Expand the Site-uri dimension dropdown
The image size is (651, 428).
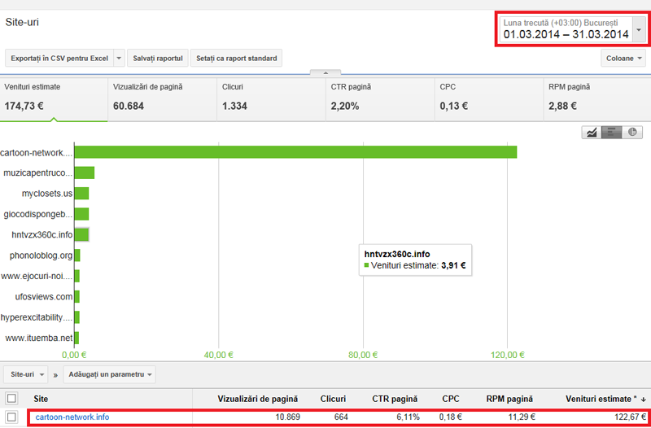point(24,374)
